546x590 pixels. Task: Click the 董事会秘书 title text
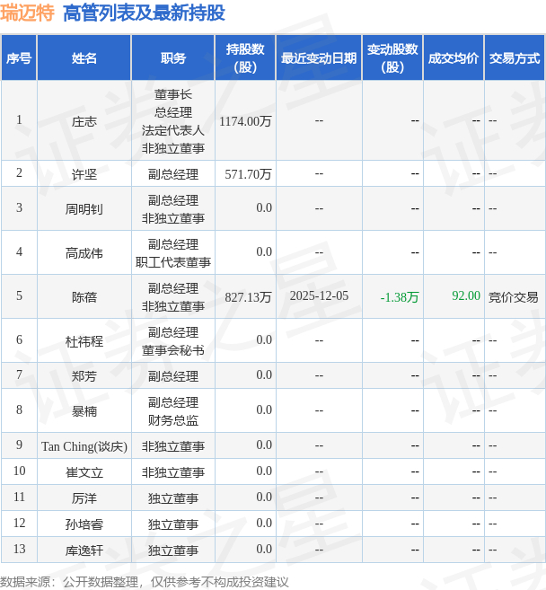[x=173, y=350]
